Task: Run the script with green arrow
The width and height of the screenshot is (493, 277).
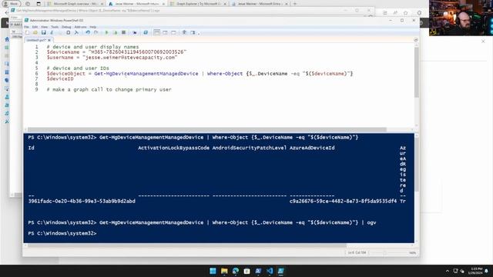Action: pos(106,32)
